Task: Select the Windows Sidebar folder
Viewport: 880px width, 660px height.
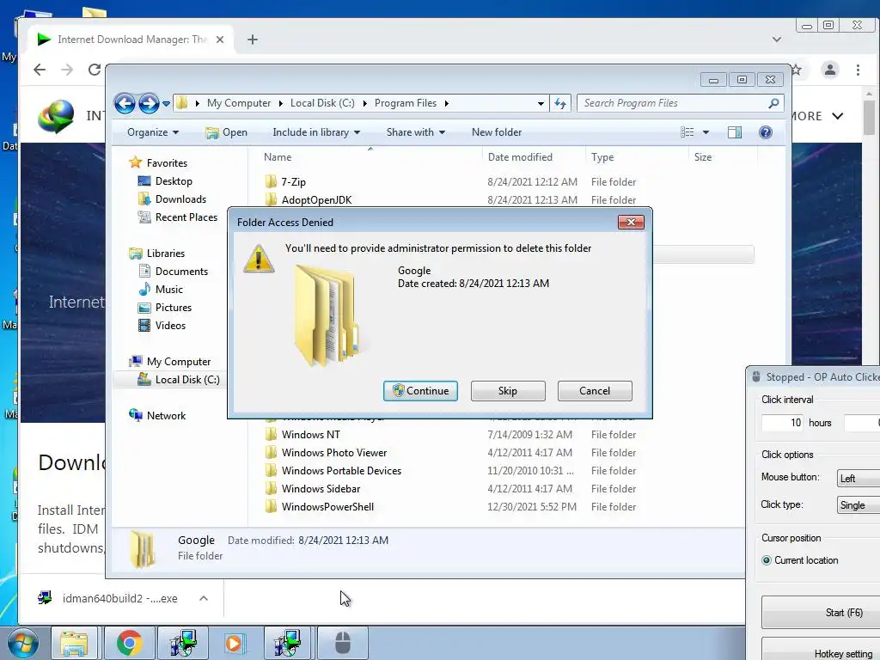Action: [x=321, y=488]
